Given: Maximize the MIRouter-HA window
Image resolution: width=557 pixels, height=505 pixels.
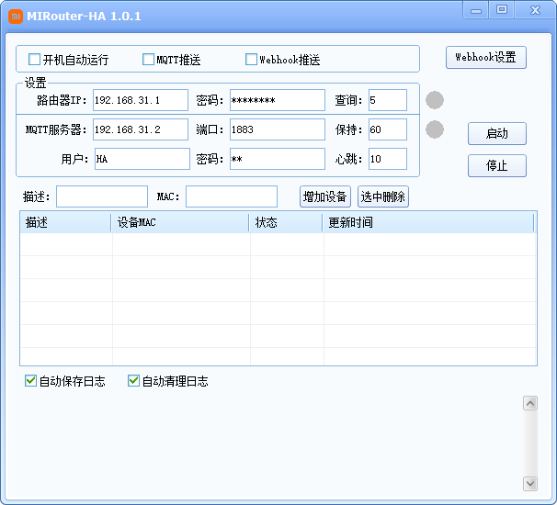Looking at the screenshot, I should tap(502, 10).
